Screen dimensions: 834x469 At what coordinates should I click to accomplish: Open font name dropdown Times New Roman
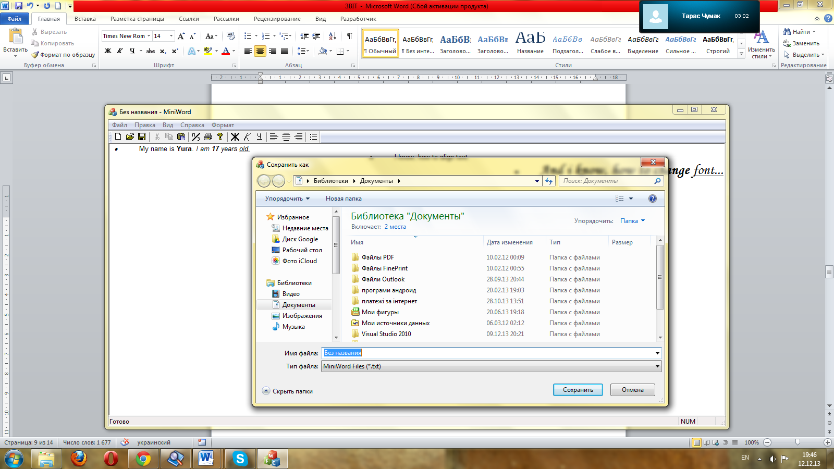149,36
